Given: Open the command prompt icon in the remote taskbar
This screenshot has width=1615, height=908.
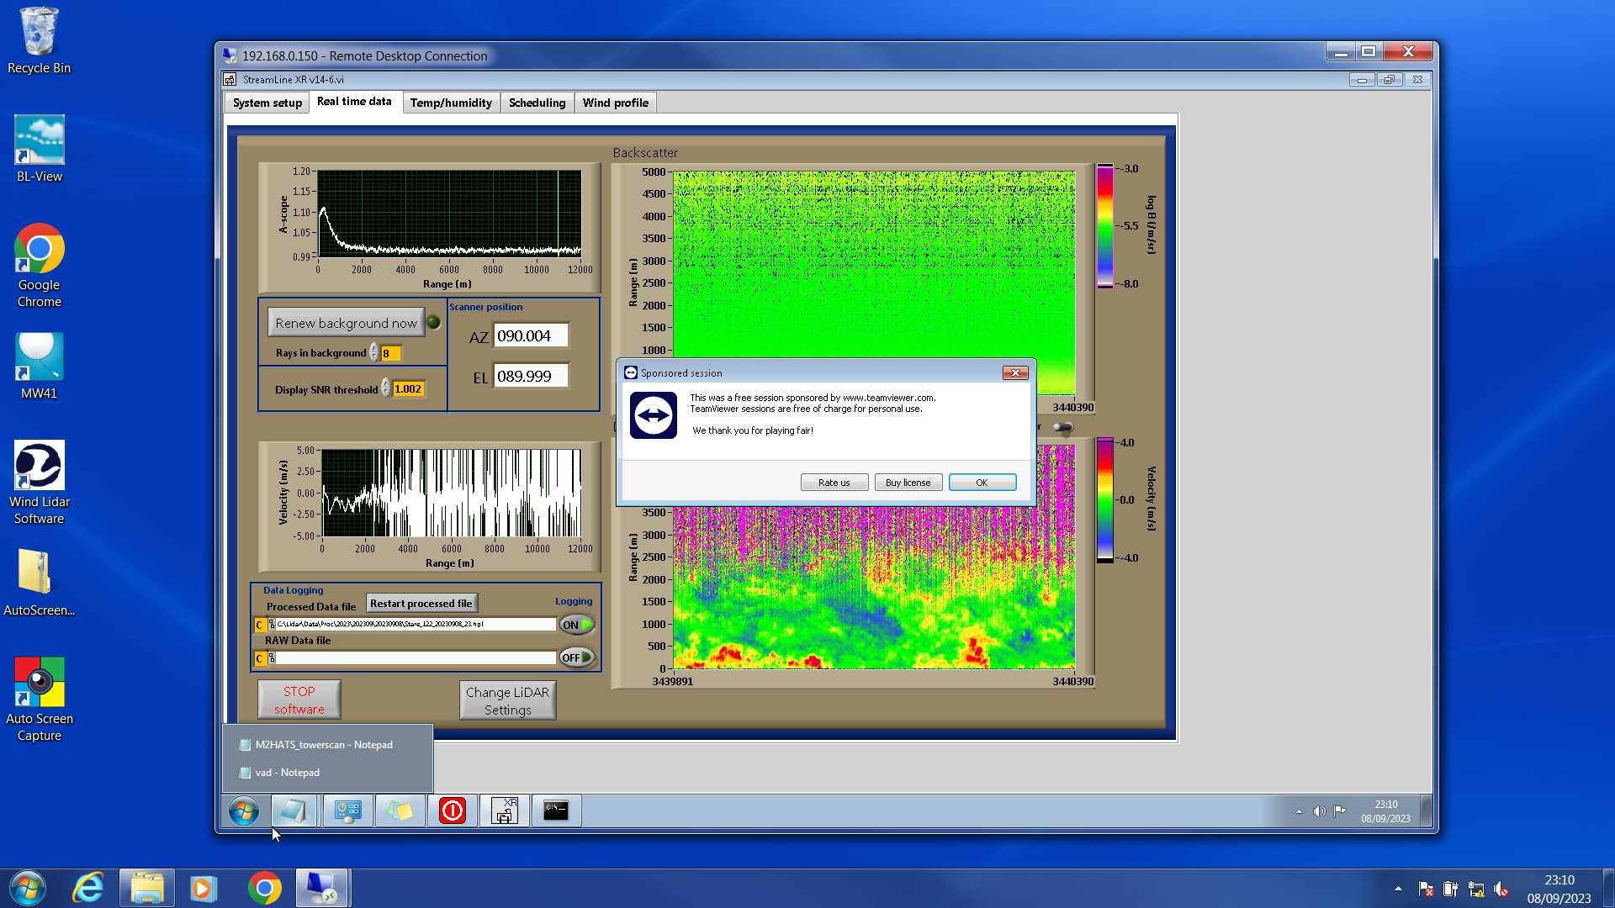Looking at the screenshot, I should pyautogui.click(x=556, y=810).
